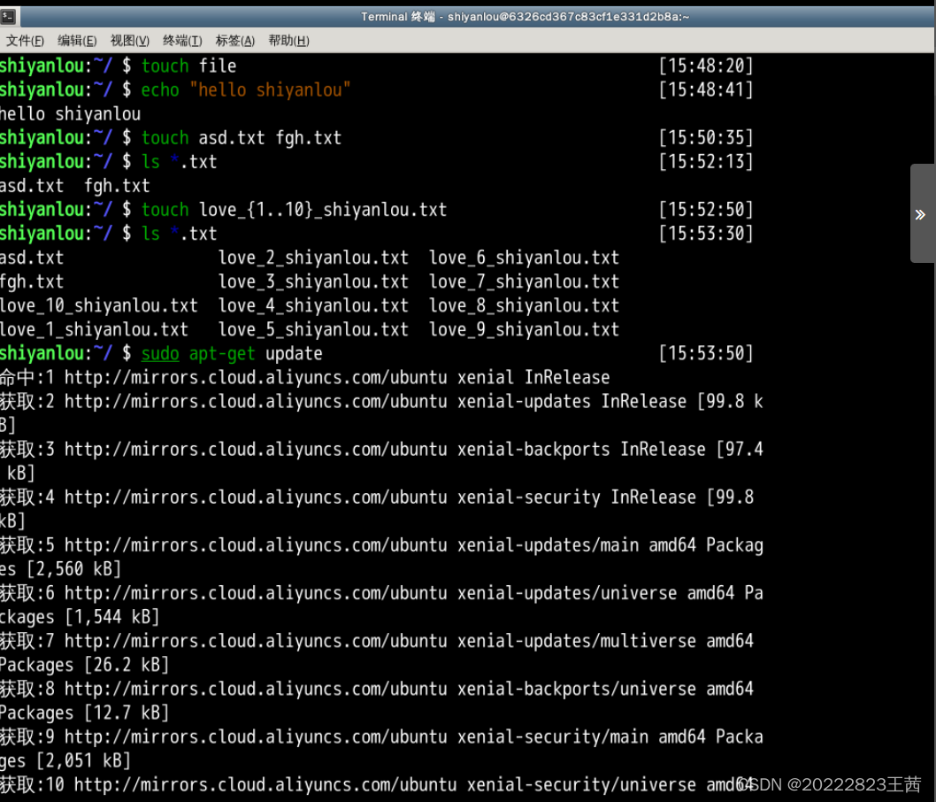Open the 帮助(H) menu

[288, 41]
